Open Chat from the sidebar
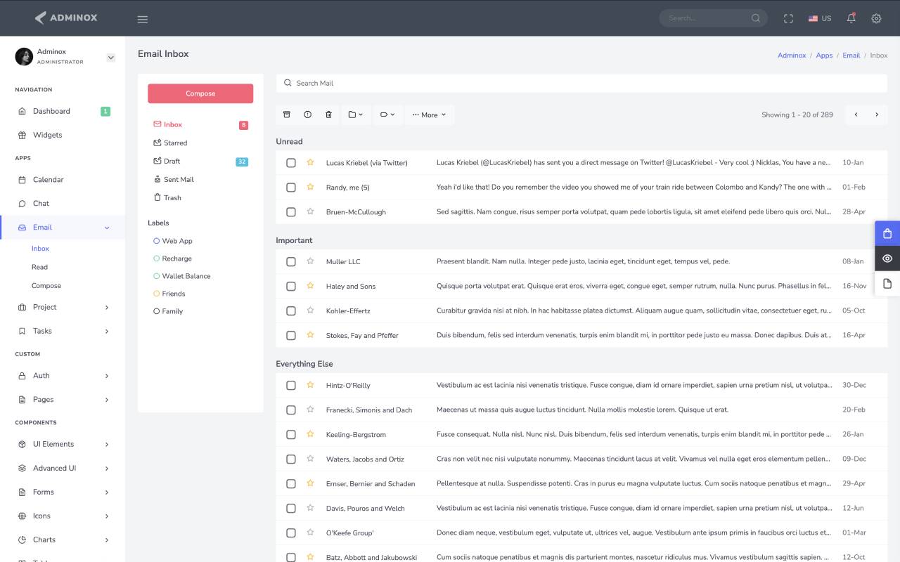 coord(63,204)
